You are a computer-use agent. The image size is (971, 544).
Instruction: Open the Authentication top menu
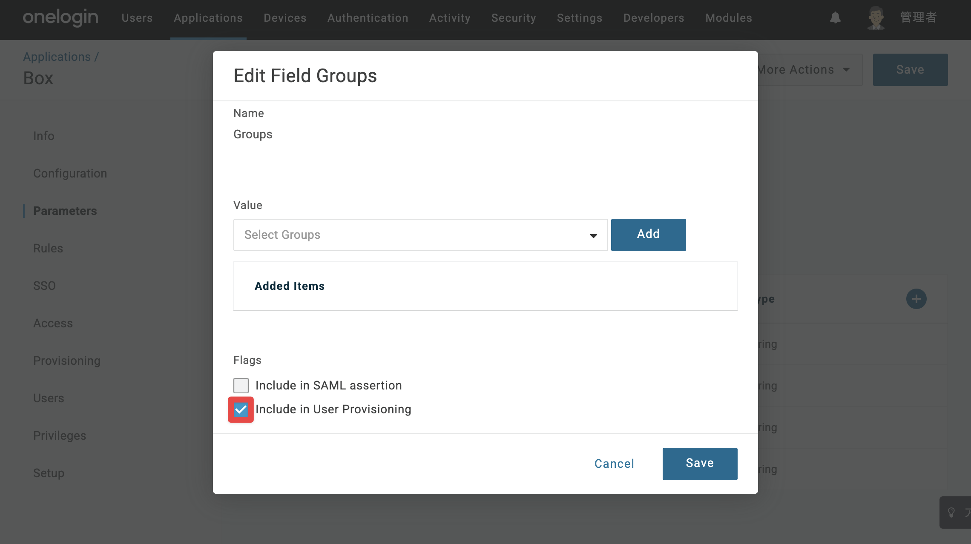pos(368,18)
